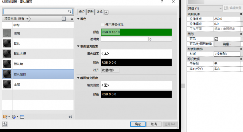Click the search magnifier icon in material browser
243x132 pixels.
pyautogui.click(x=69, y=11)
